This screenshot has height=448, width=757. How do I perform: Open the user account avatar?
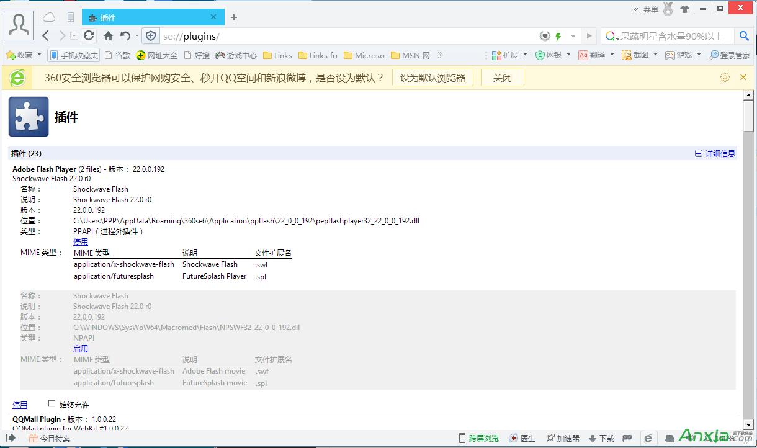pos(19,25)
